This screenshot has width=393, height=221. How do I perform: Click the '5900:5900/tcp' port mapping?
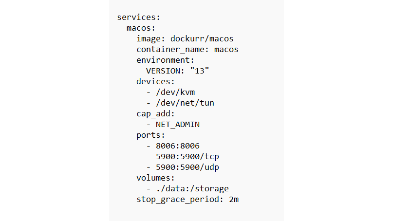[187, 156]
